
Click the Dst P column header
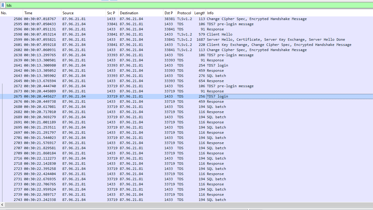click(x=169, y=13)
